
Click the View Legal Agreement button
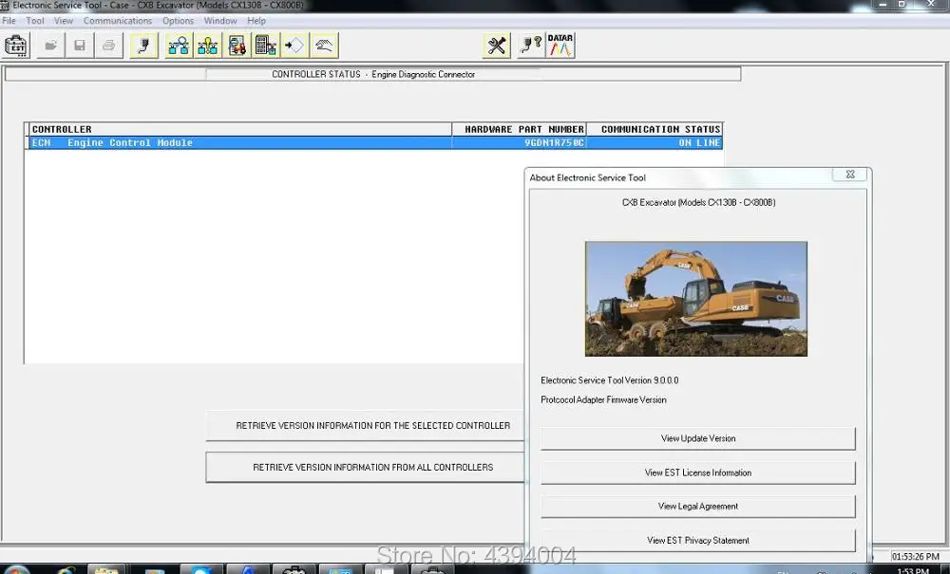point(698,507)
